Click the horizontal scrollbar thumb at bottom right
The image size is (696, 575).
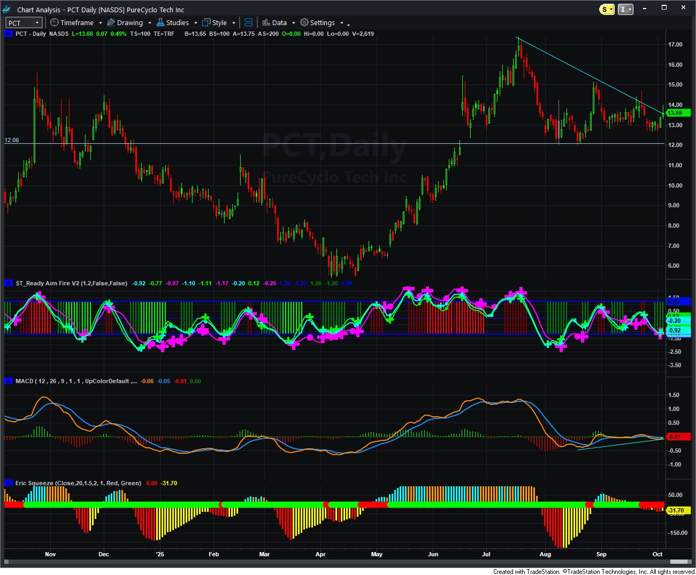[x=678, y=561]
